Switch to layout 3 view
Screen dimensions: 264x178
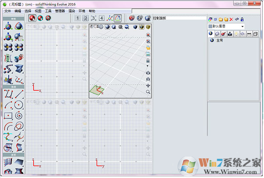click(94, 18)
